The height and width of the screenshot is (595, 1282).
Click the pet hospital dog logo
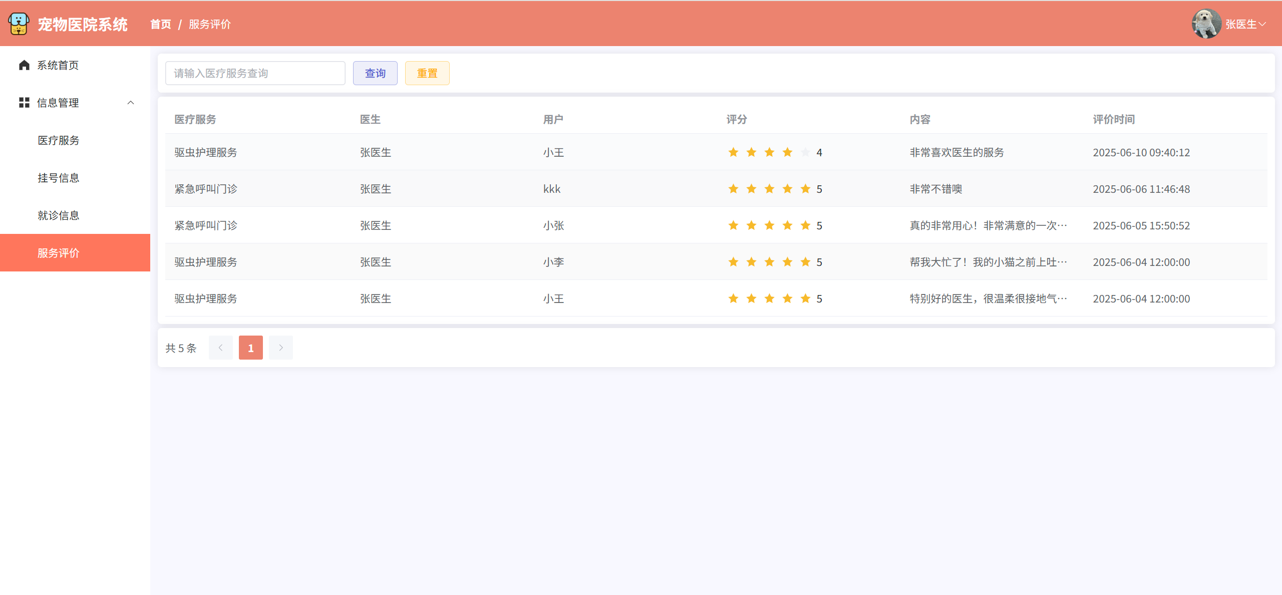tap(19, 24)
